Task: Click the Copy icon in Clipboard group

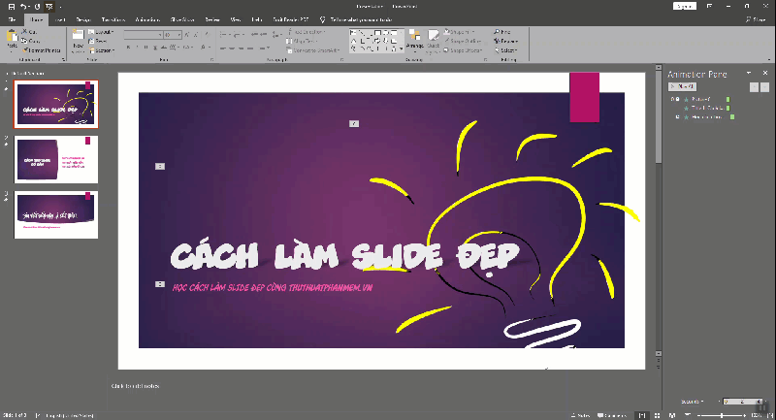Action: pyautogui.click(x=25, y=41)
